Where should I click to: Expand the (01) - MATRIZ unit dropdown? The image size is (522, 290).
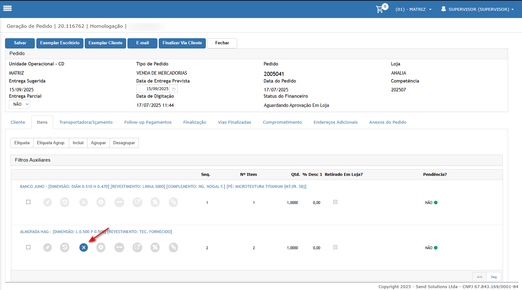click(414, 9)
